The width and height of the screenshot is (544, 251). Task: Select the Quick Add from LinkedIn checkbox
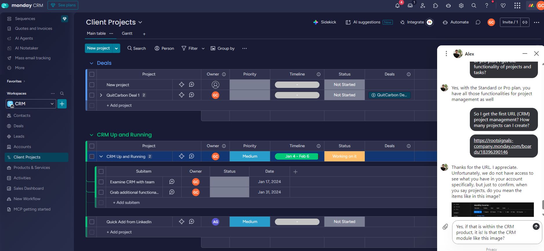pos(92,222)
